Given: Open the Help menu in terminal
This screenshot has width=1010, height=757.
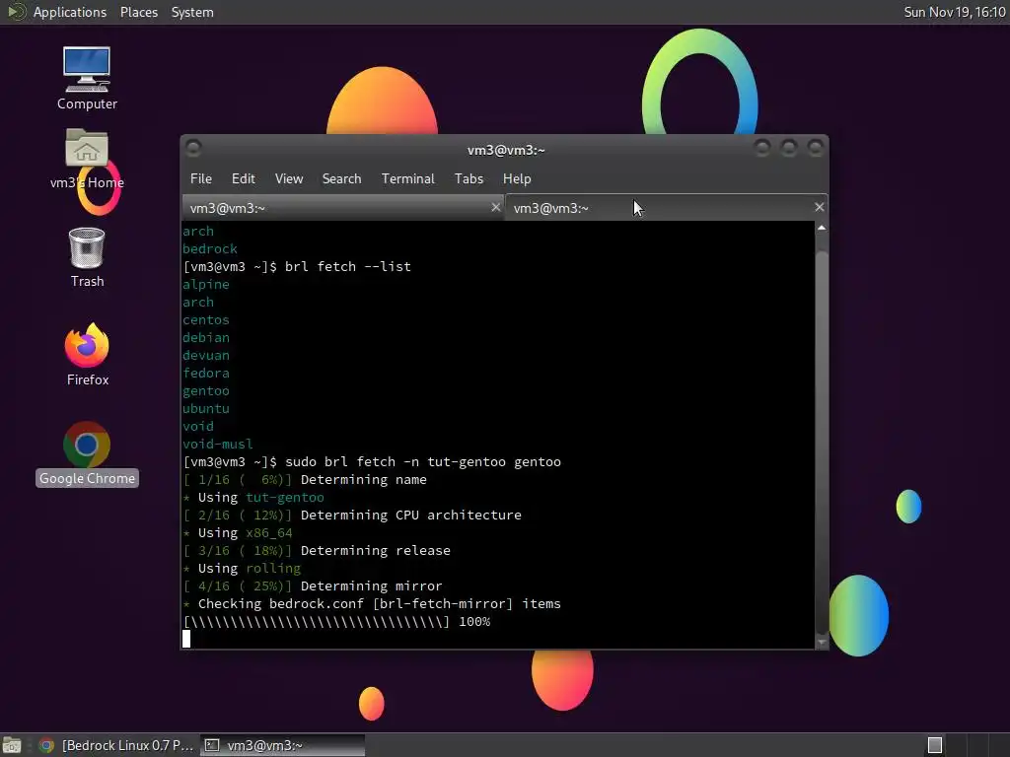Looking at the screenshot, I should (x=517, y=179).
